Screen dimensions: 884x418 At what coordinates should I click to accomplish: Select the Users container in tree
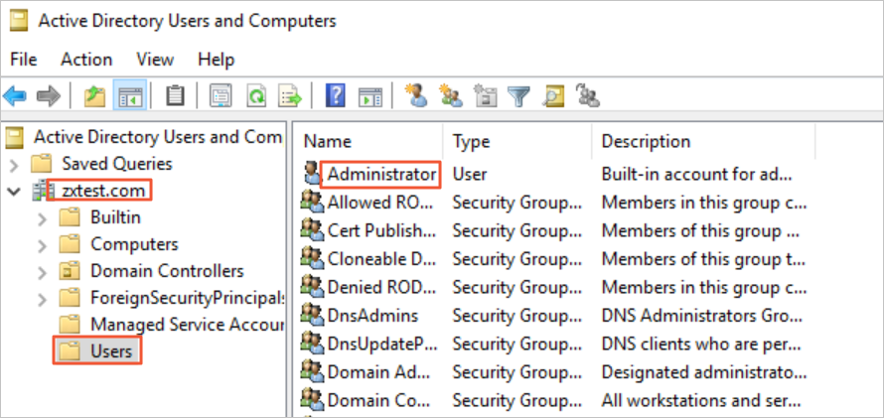[111, 350]
